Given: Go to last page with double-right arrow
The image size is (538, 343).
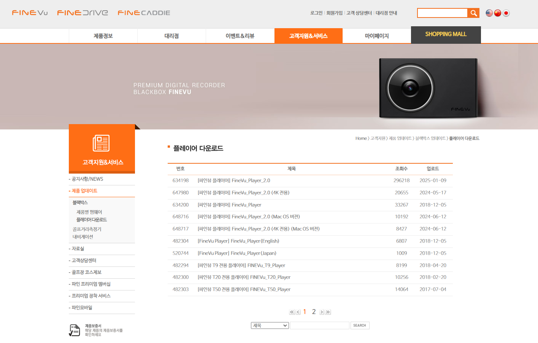Looking at the screenshot, I should (x=328, y=312).
